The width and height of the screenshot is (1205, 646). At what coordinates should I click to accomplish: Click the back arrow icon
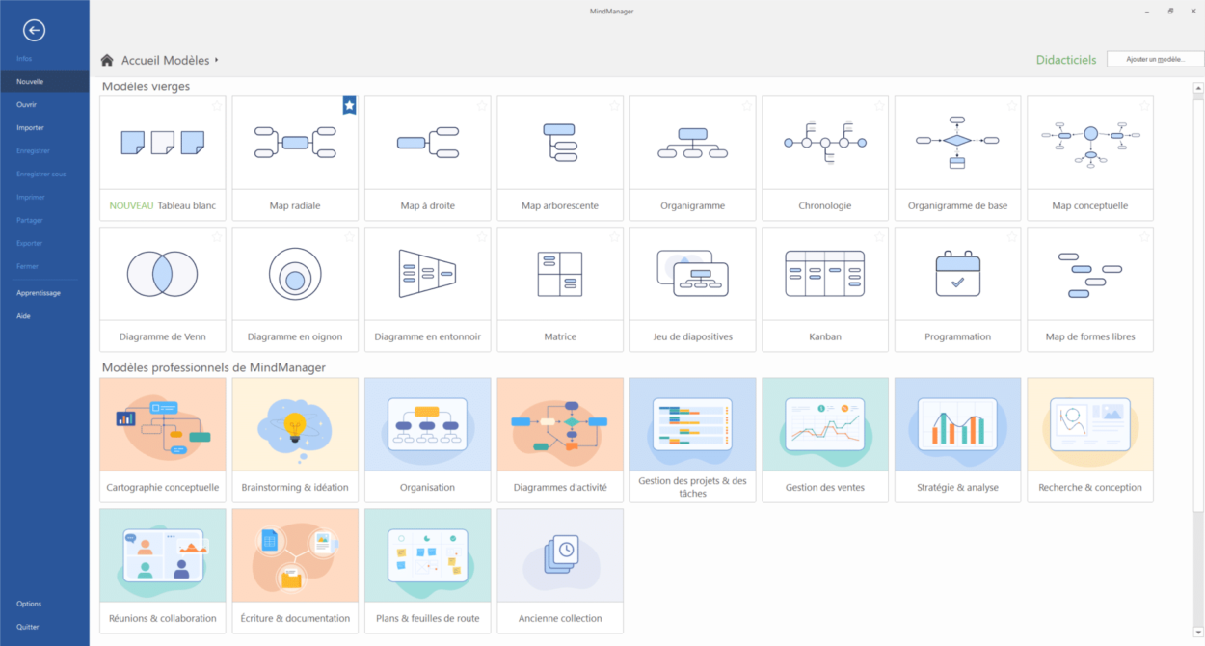(34, 31)
